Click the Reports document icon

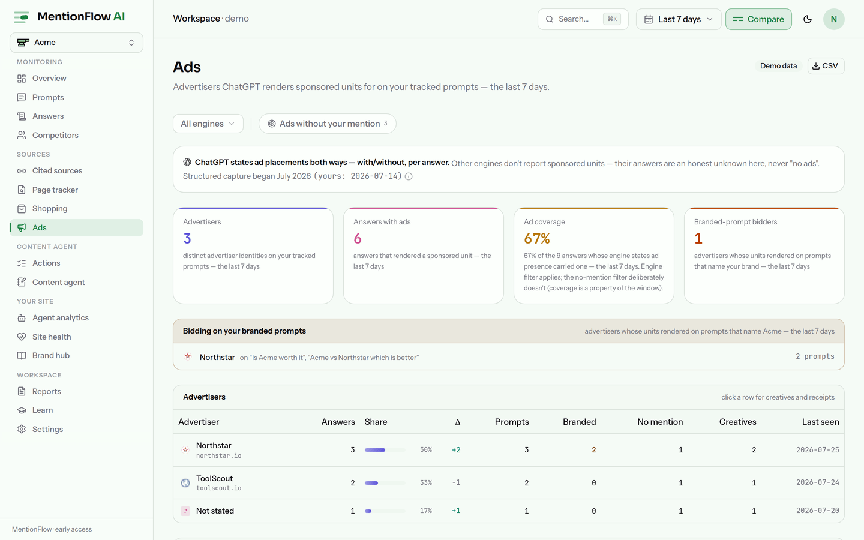(22, 391)
